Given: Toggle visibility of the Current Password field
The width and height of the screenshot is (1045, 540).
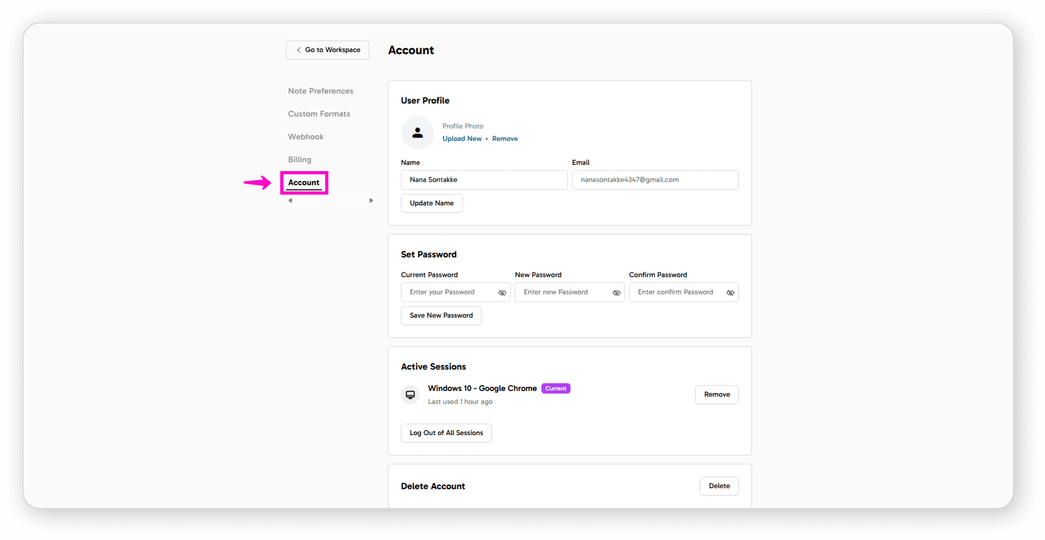Looking at the screenshot, I should click(x=502, y=292).
